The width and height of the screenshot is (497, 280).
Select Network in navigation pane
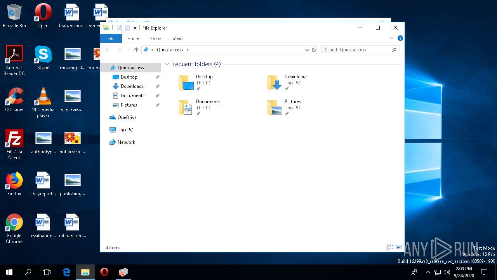[x=126, y=142]
